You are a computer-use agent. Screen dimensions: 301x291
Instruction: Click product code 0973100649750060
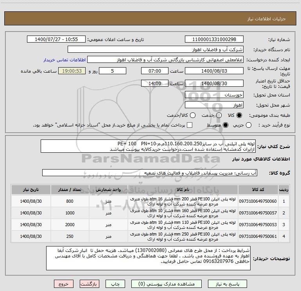[x=258, y=201]
